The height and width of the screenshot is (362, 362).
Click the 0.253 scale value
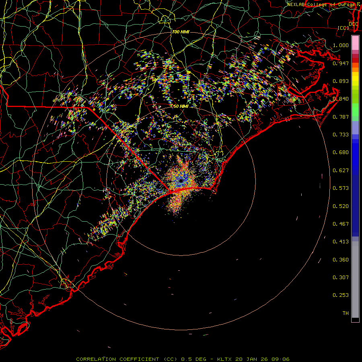(341, 295)
